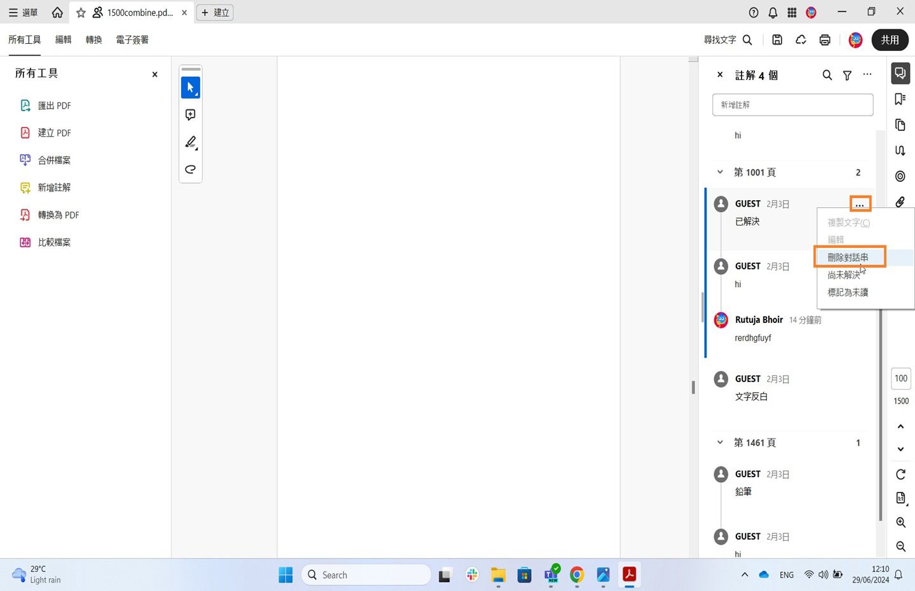Save the document with the disk icon
Viewport: 915px width, 591px height.
coord(777,39)
